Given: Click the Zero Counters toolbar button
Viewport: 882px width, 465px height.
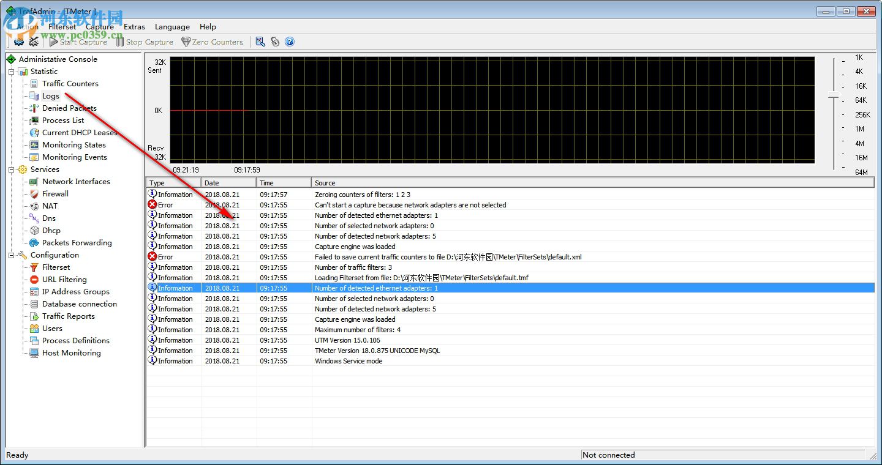Looking at the screenshot, I should (x=212, y=42).
